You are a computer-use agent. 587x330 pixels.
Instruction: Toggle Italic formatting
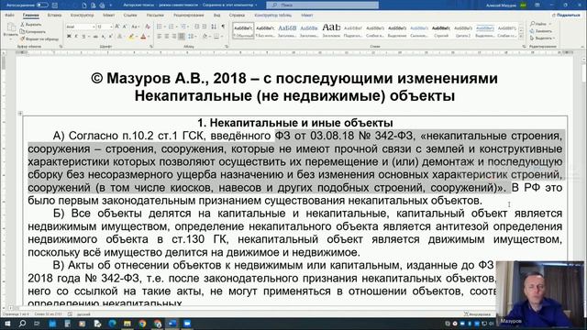pos(76,37)
